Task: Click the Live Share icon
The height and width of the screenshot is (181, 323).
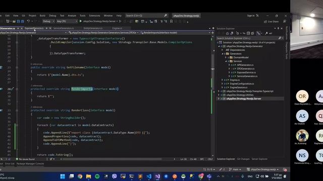Action: point(265,22)
